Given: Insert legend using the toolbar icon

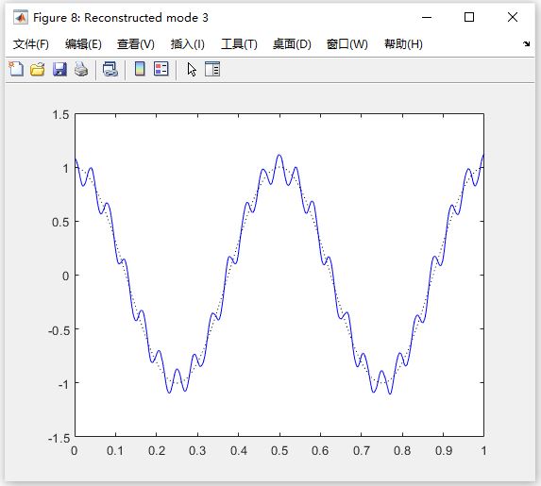Looking at the screenshot, I should 161,69.
